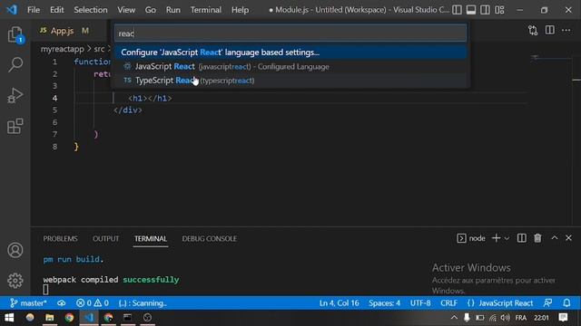Open the Help menu
The height and width of the screenshot is (326, 581).
pyautogui.click(x=240, y=10)
